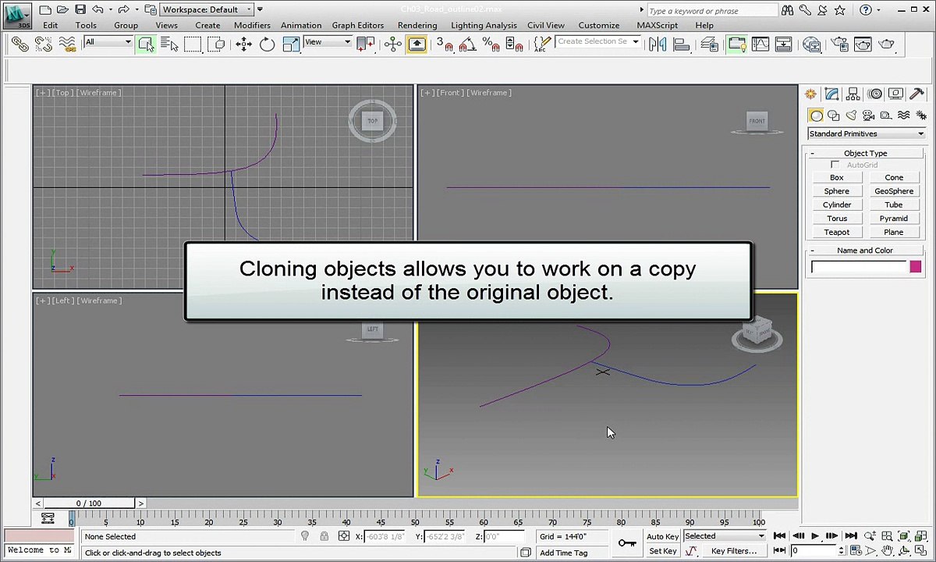The width and height of the screenshot is (936, 562).
Task: Click the Use Pivot Point Center icon
Action: point(365,44)
